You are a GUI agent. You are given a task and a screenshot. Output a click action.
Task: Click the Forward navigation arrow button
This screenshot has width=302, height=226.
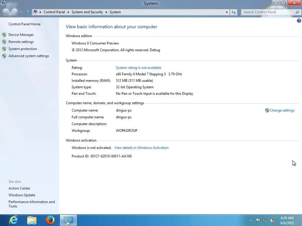coord(15,12)
